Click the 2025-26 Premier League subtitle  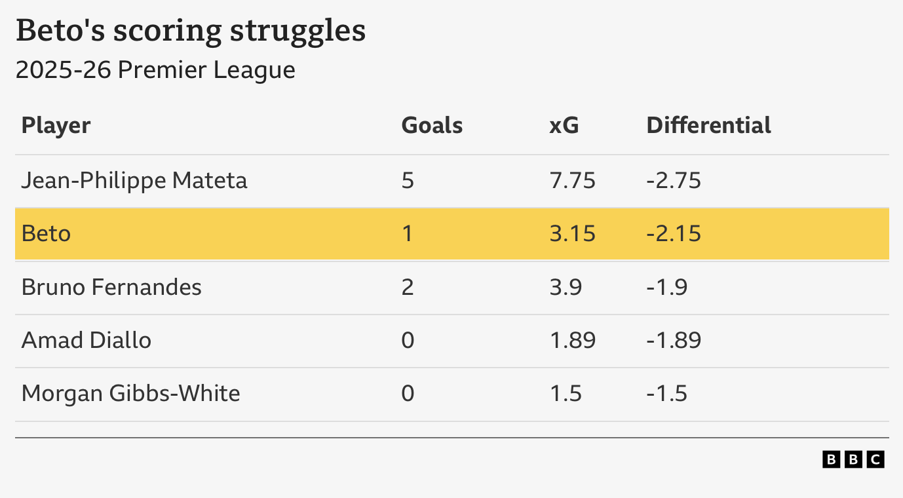155,70
